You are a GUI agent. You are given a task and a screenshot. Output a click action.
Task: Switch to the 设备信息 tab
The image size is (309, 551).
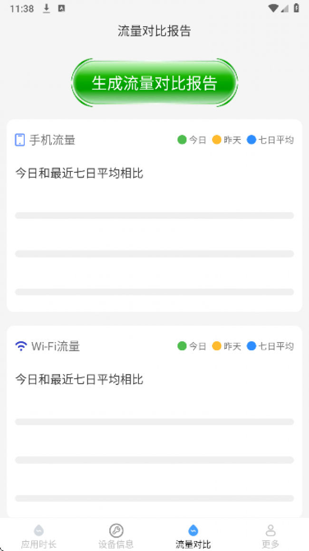(116, 537)
